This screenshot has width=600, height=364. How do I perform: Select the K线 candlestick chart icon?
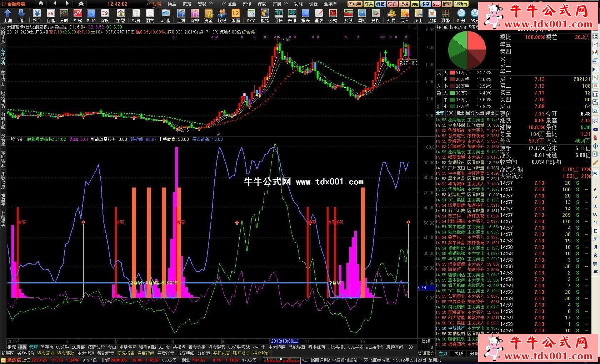[77, 16]
